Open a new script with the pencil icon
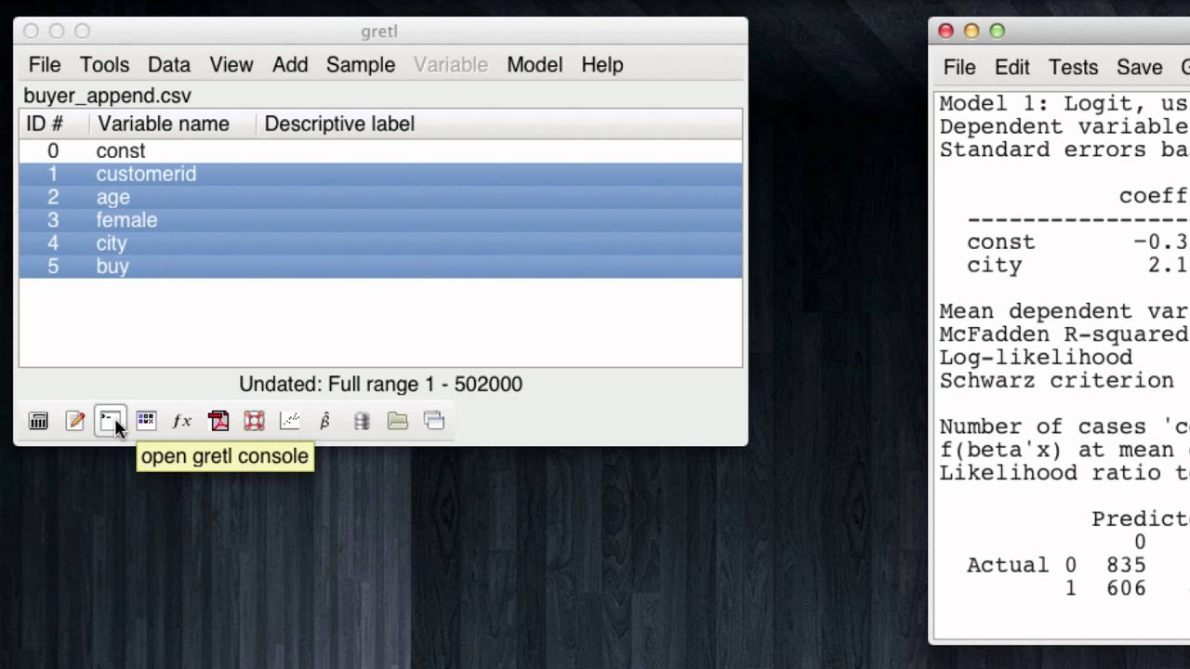1190x669 pixels. tap(74, 421)
